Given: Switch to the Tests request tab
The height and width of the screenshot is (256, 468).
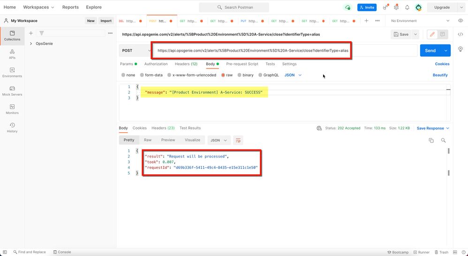Looking at the screenshot, I should click(x=270, y=64).
